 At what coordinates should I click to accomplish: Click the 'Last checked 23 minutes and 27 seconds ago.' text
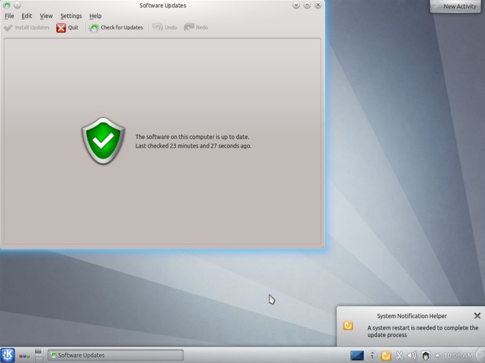click(x=193, y=146)
